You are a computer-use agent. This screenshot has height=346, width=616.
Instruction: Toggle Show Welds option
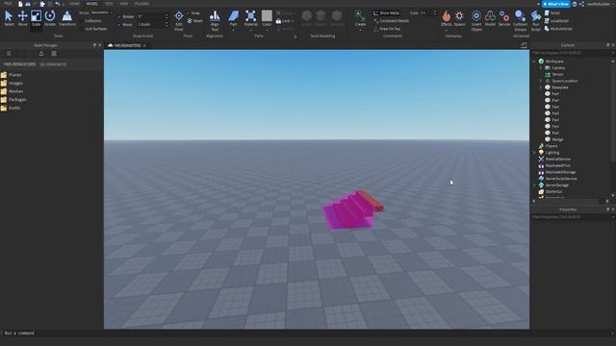pyautogui.click(x=386, y=12)
